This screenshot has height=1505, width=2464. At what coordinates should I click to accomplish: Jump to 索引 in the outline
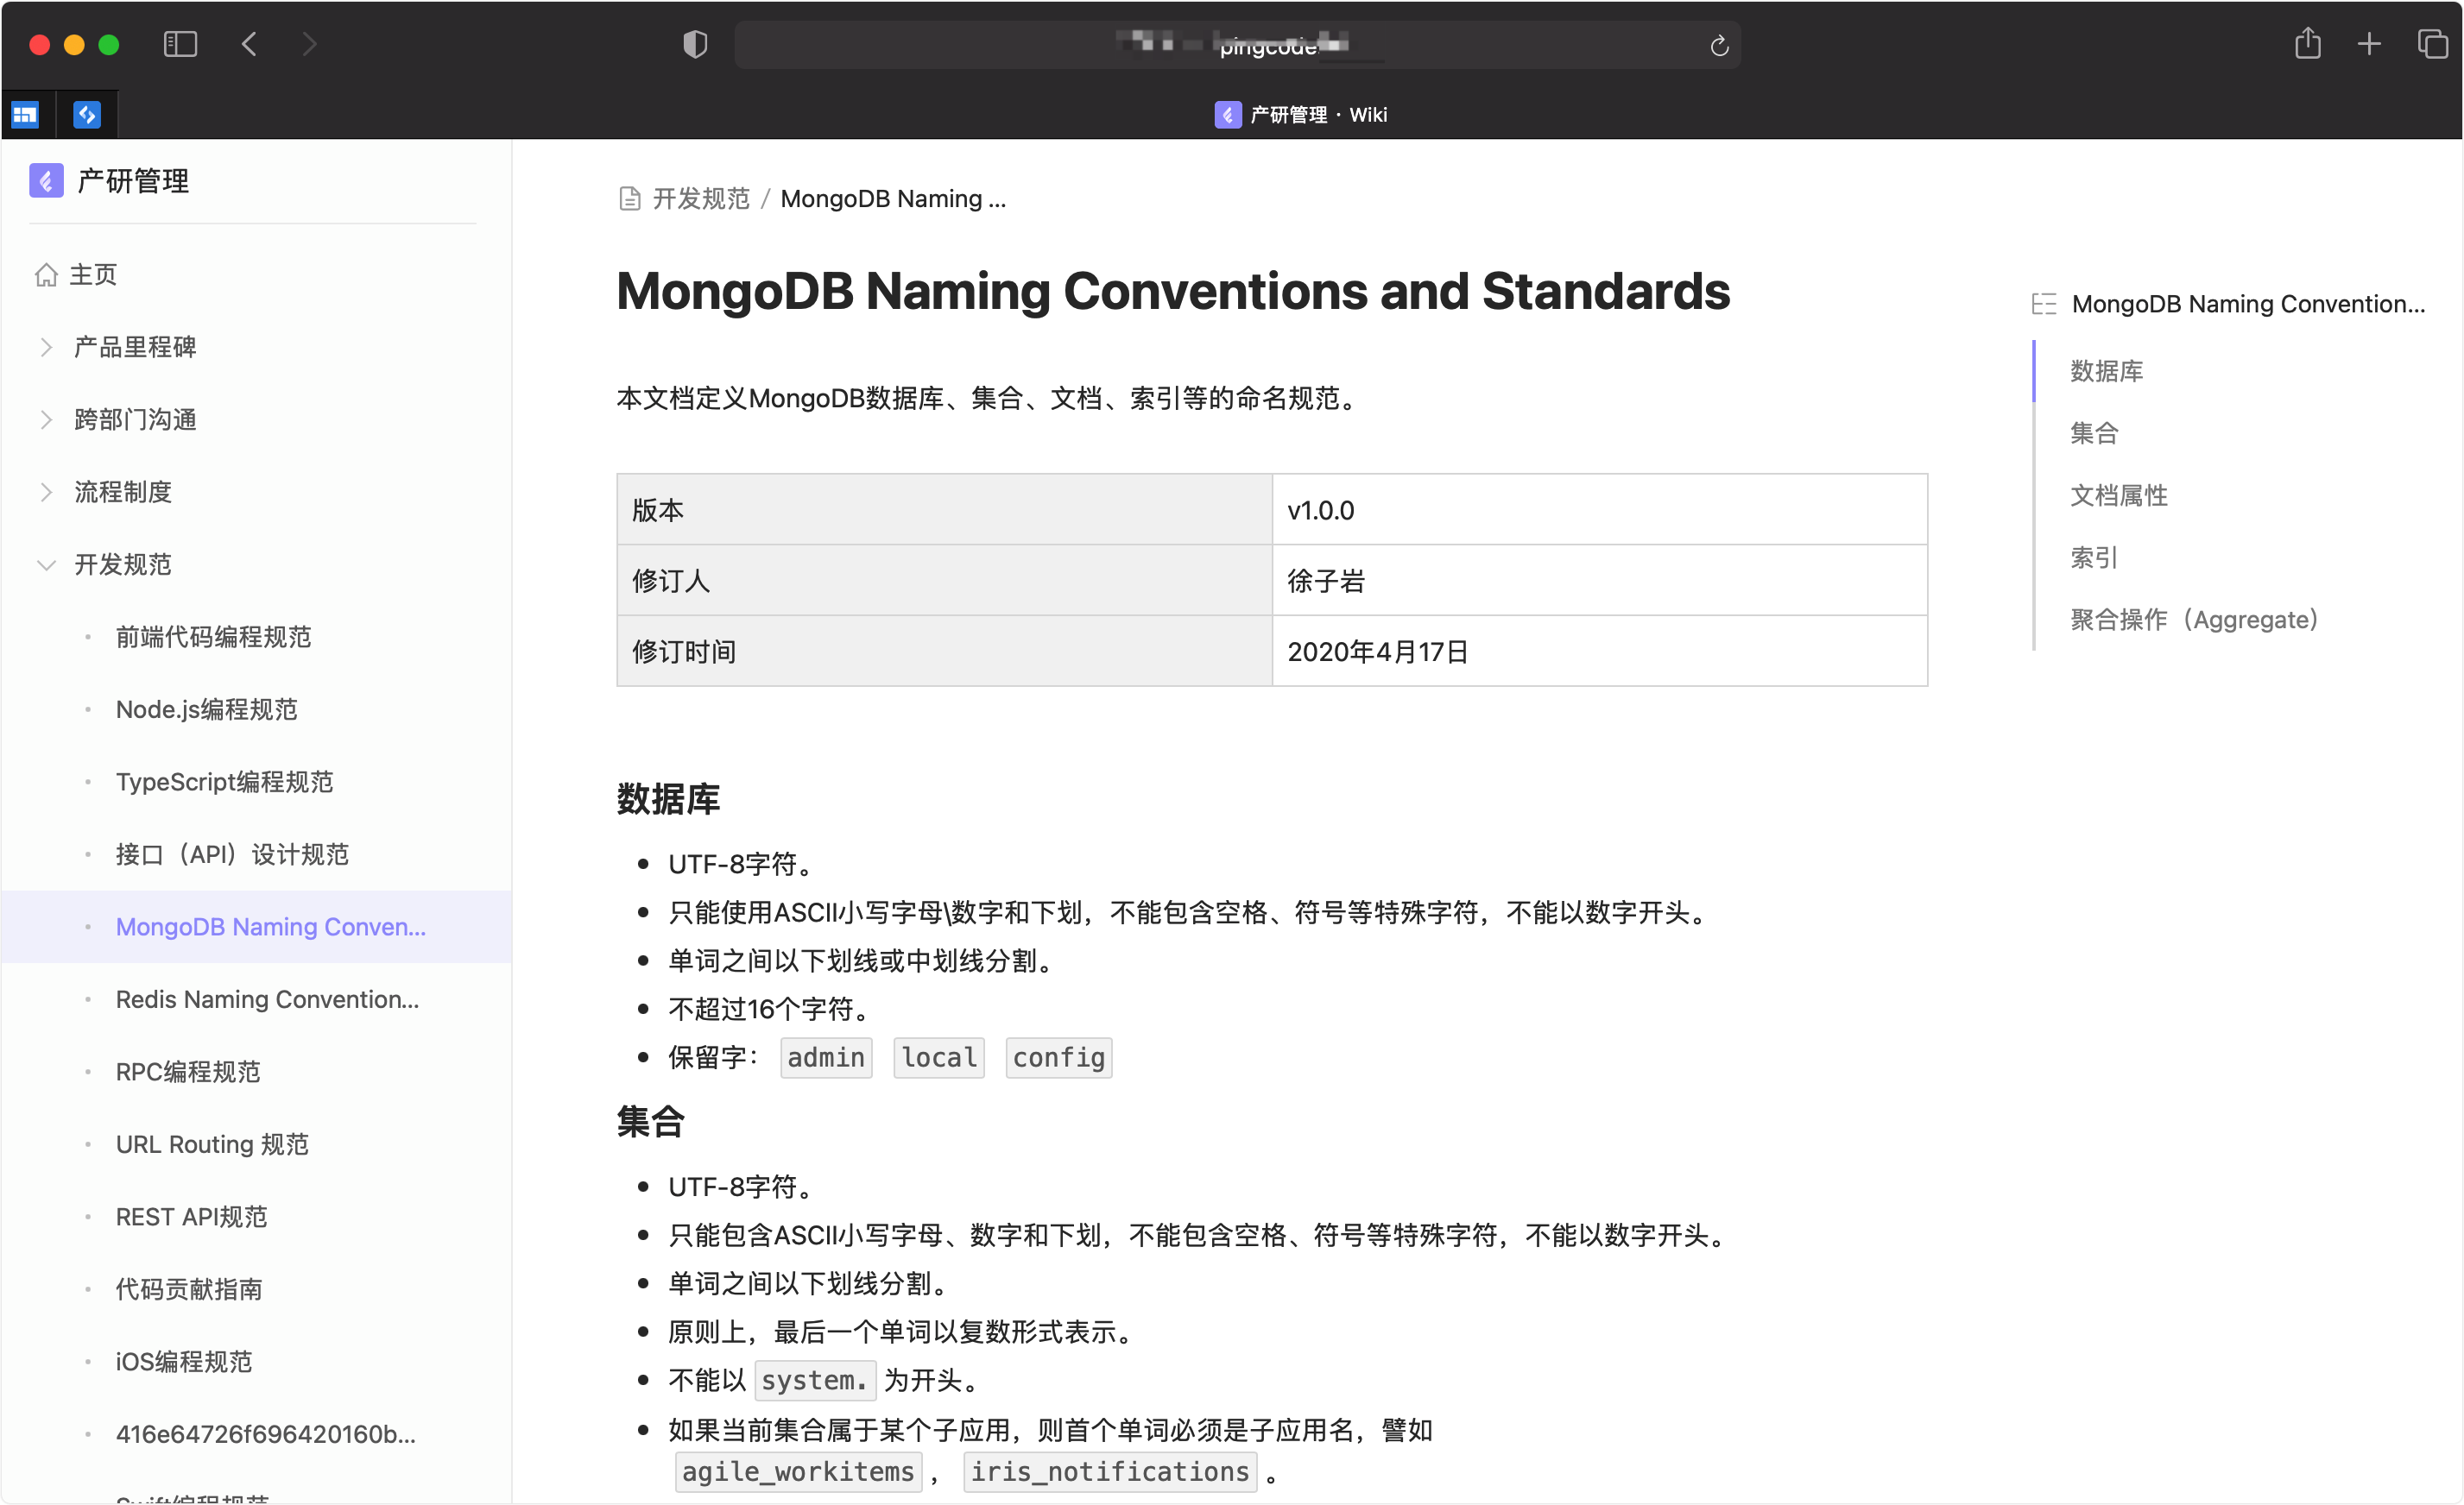(x=2094, y=557)
